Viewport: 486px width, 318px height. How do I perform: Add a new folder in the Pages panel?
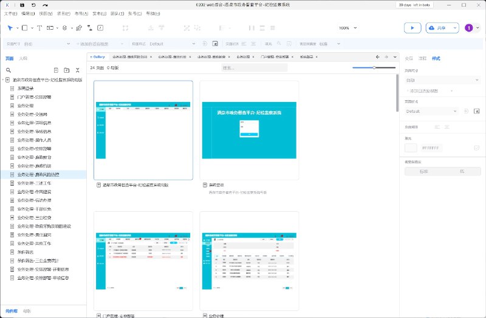[67, 70]
